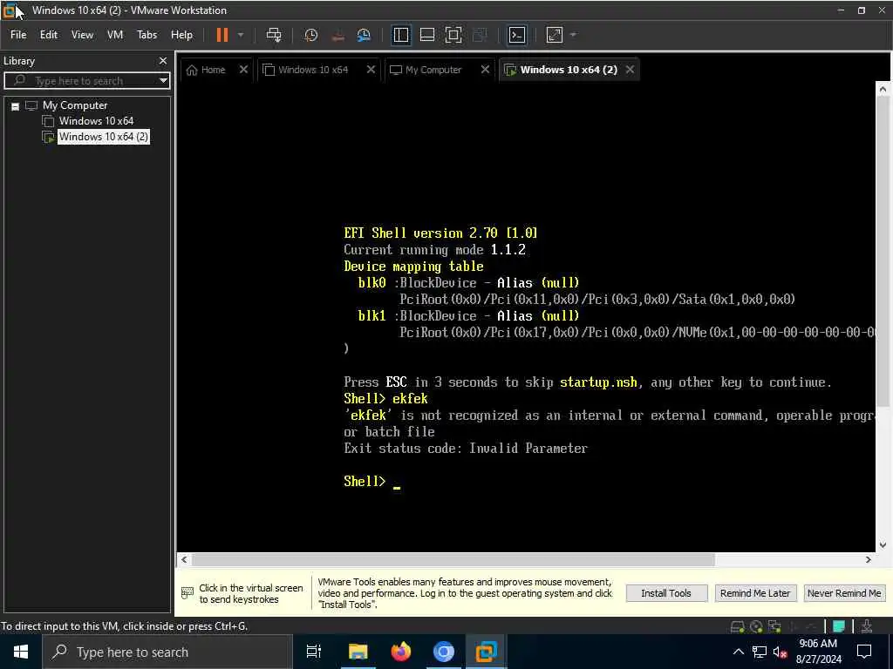This screenshot has width=893, height=669.
Task: Select My Computer in the Library tree
Action: (75, 105)
